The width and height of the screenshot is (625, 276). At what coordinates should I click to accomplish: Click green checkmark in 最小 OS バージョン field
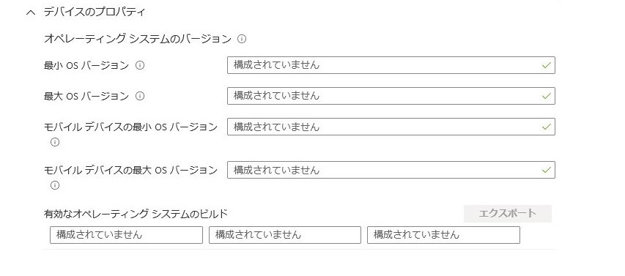coord(546,65)
